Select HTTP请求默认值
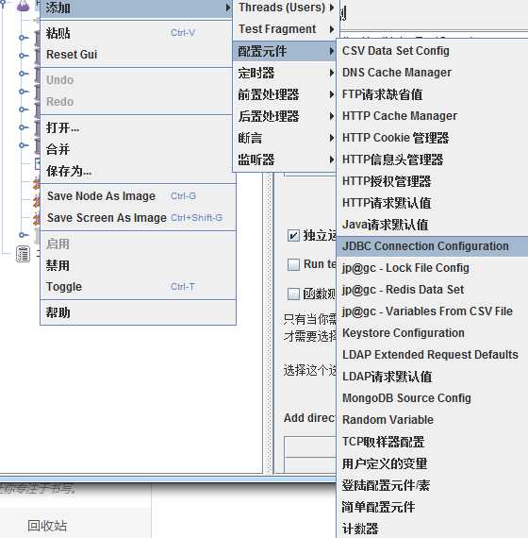 click(433, 203)
